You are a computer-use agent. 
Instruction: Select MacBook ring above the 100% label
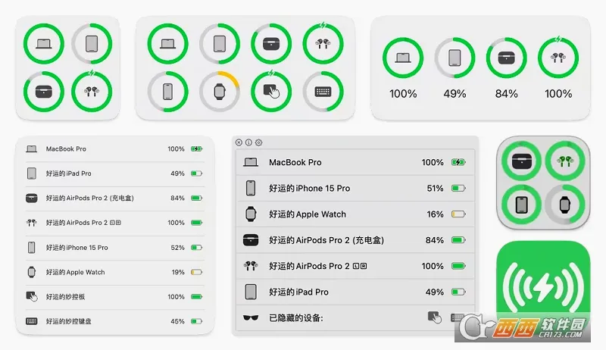(403, 58)
